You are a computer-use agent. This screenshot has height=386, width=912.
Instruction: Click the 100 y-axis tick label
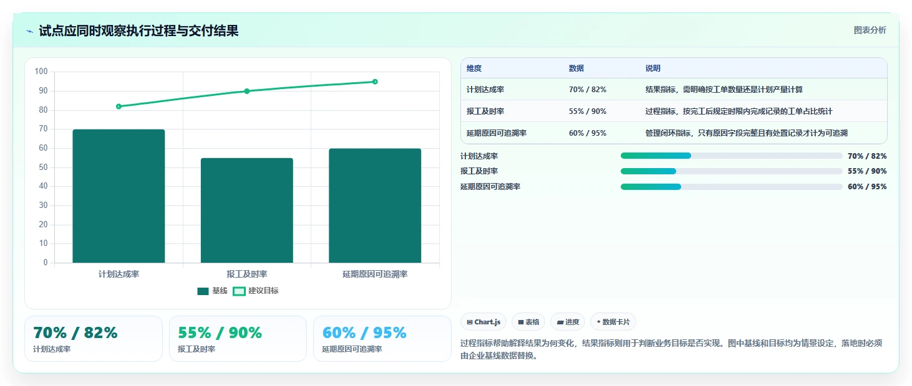click(x=41, y=72)
